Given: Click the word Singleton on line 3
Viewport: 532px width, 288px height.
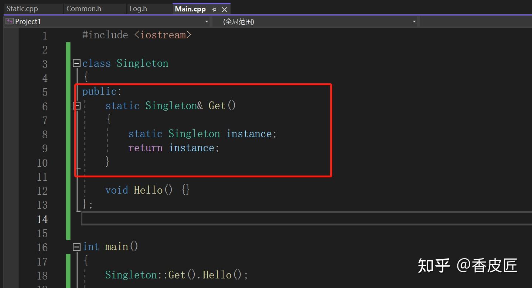Looking at the screenshot, I should pyautogui.click(x=142, y=63).
